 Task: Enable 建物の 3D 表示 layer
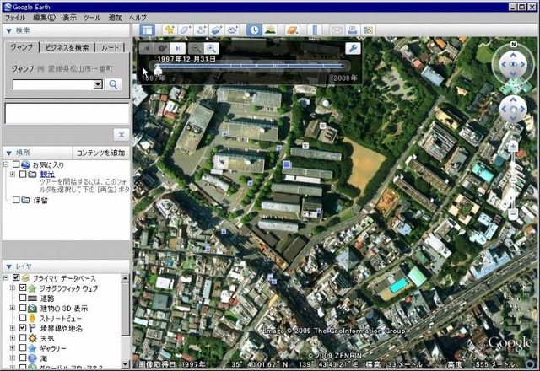(23, 308)
